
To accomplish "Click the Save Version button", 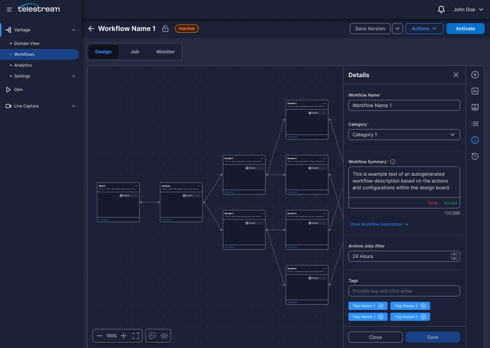I will tap(370, 29).
